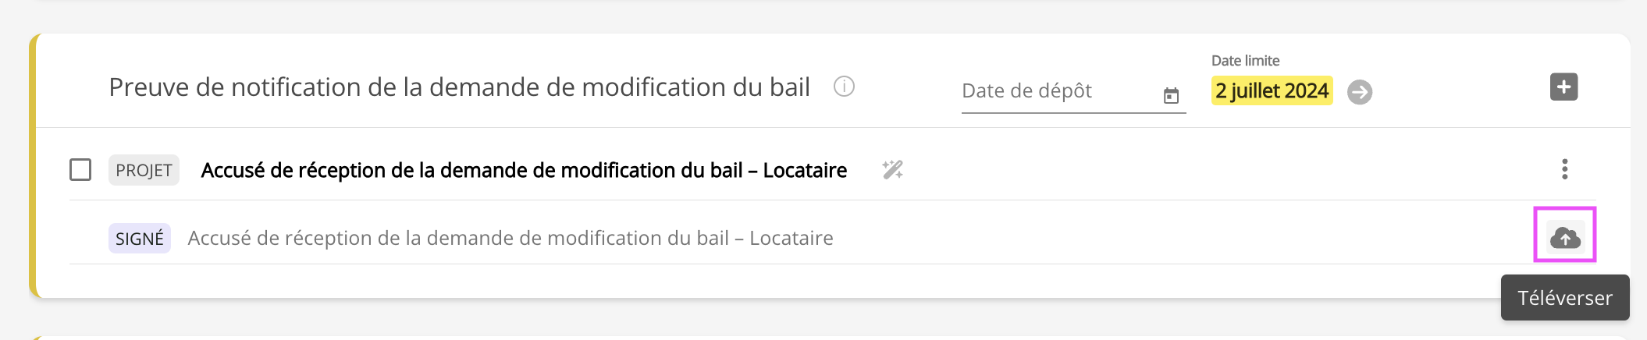
Task: Select the greyed signed Accusé de réception entry
Action: coord(510,238)
